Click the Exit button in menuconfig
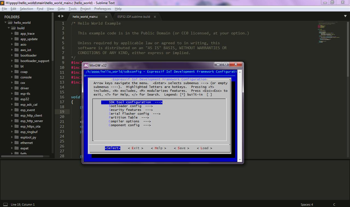 pos(136,148)
